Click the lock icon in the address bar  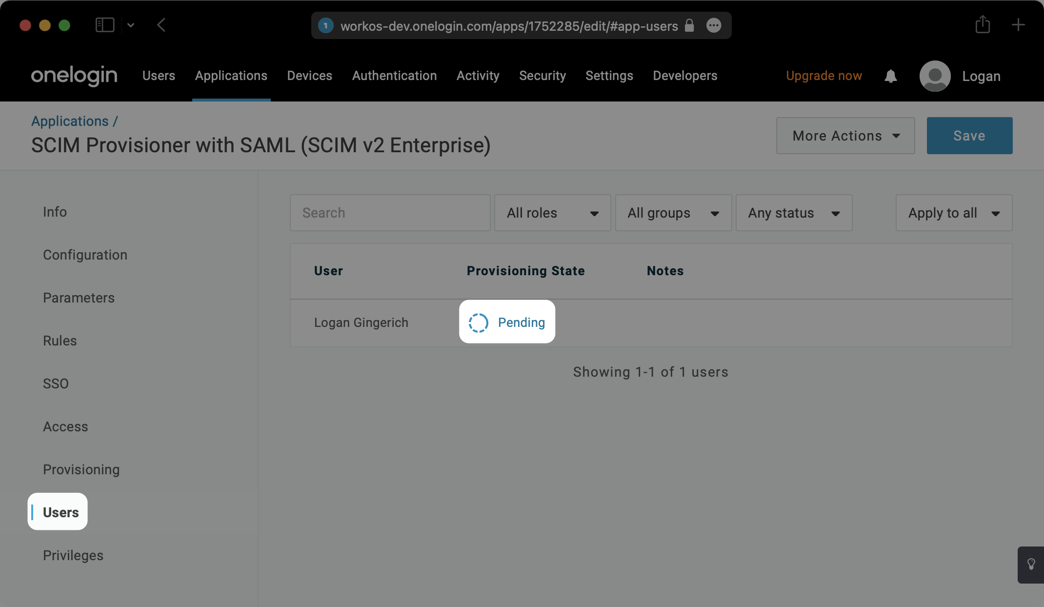click(689, 26)
